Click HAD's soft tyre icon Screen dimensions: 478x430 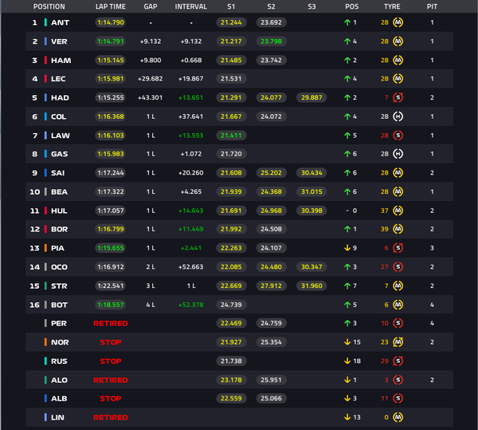(398, 97)
